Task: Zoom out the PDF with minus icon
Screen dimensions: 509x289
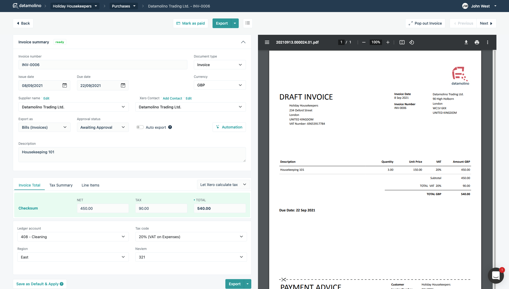Action: point(364,42)
